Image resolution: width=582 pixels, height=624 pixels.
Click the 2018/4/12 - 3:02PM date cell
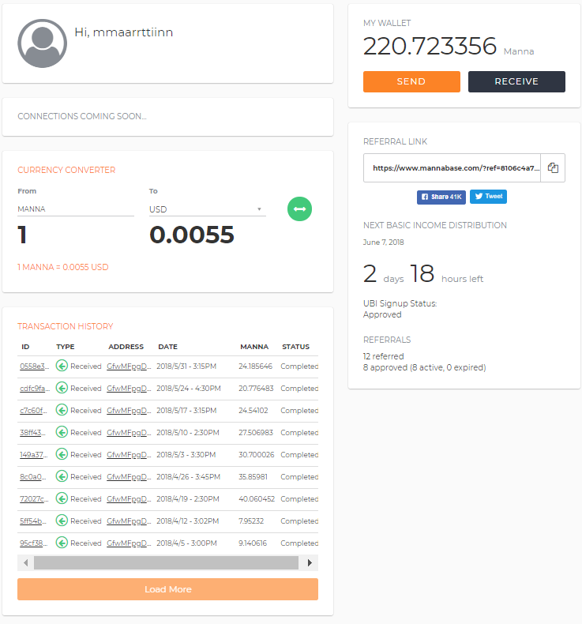click(188, 521)
